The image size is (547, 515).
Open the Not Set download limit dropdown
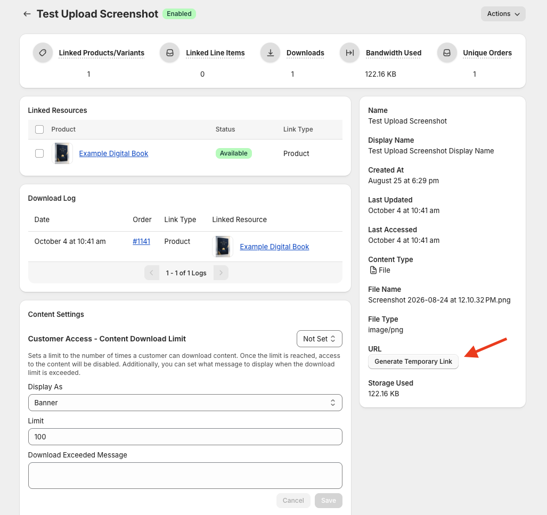pyautogui.click(x=319, y=339)
